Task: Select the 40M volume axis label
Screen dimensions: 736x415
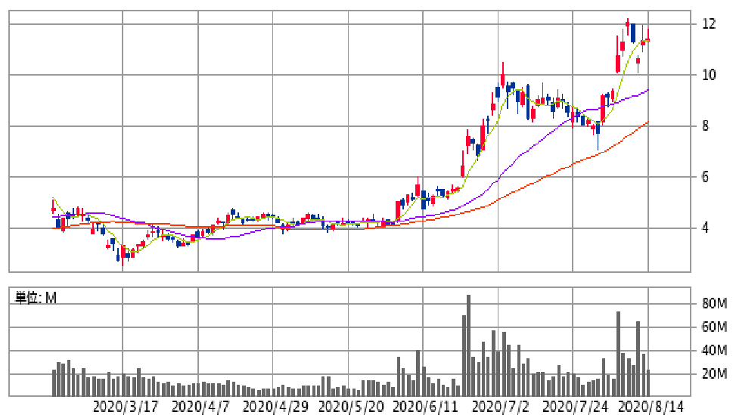Action: click(x=714, y=351)
